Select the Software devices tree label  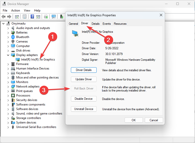click(27, 109)
